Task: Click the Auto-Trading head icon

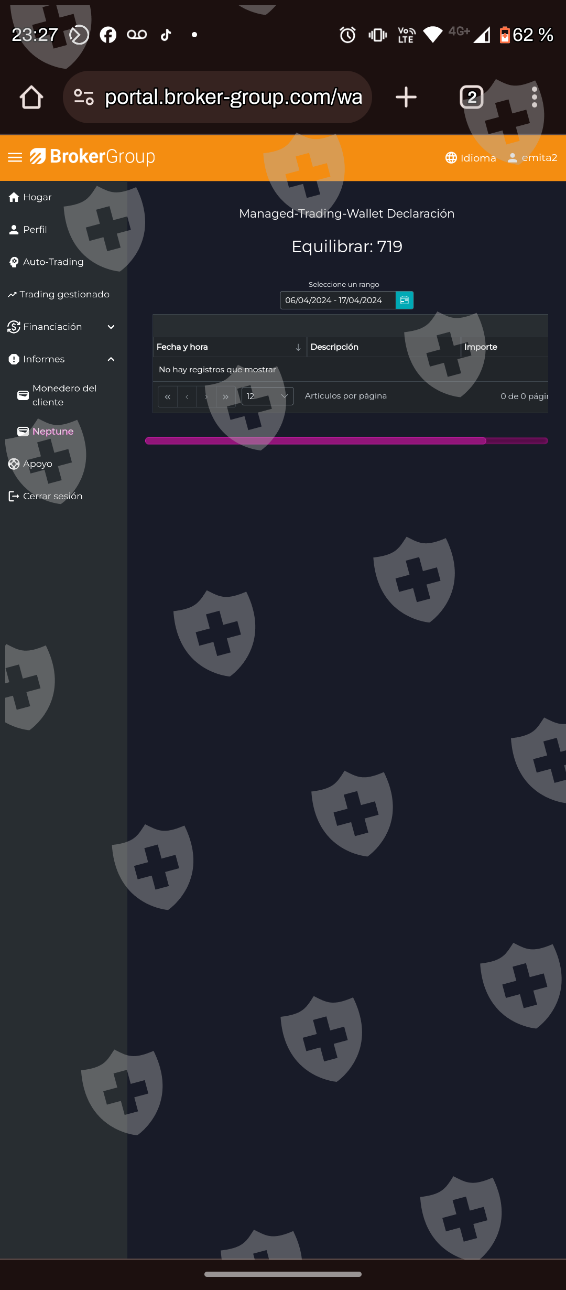Action: click(x=14, y=262)
